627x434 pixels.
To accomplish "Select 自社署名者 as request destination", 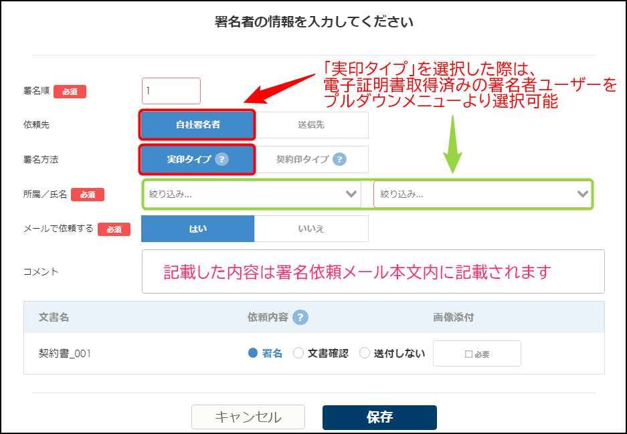I will pyautogui.click(x=197, y=124).
